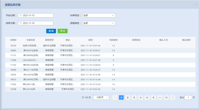Click the 报警类型 column header
The width and height of the screenshot is (200, 110).
coord(49,40)
